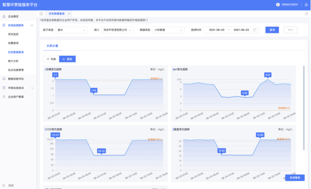
Task: Click the user avatar in header
Action: pos(278,4)
